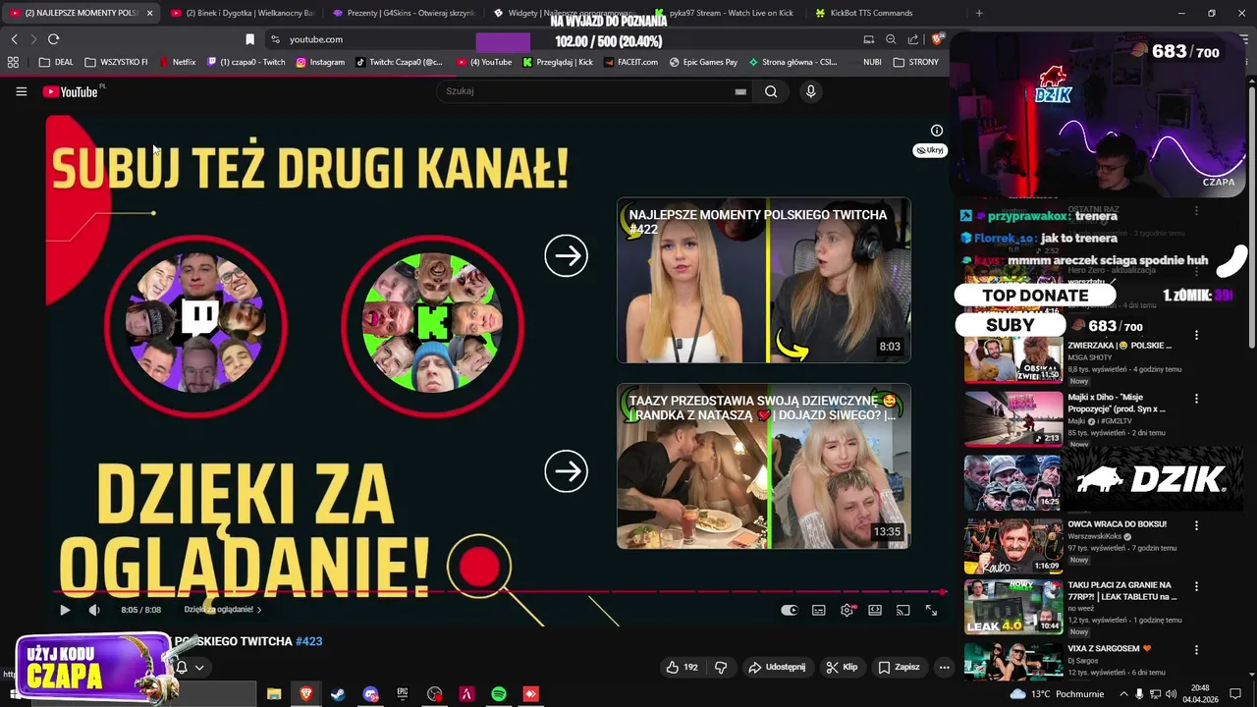Switch to KickBot TTS Commands tab
Image resolution: width=1257 pixels, height=707 pixels.
870,13
